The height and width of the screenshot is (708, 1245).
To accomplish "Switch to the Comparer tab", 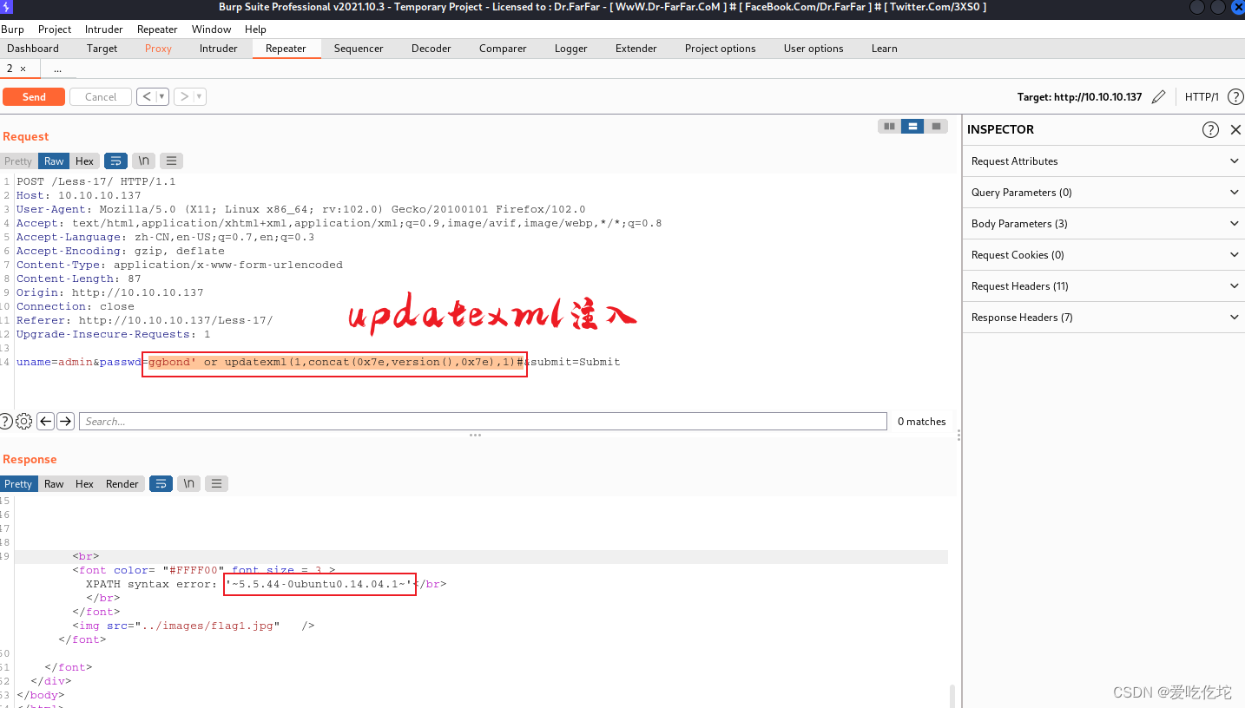I will (x=503, y=49).
